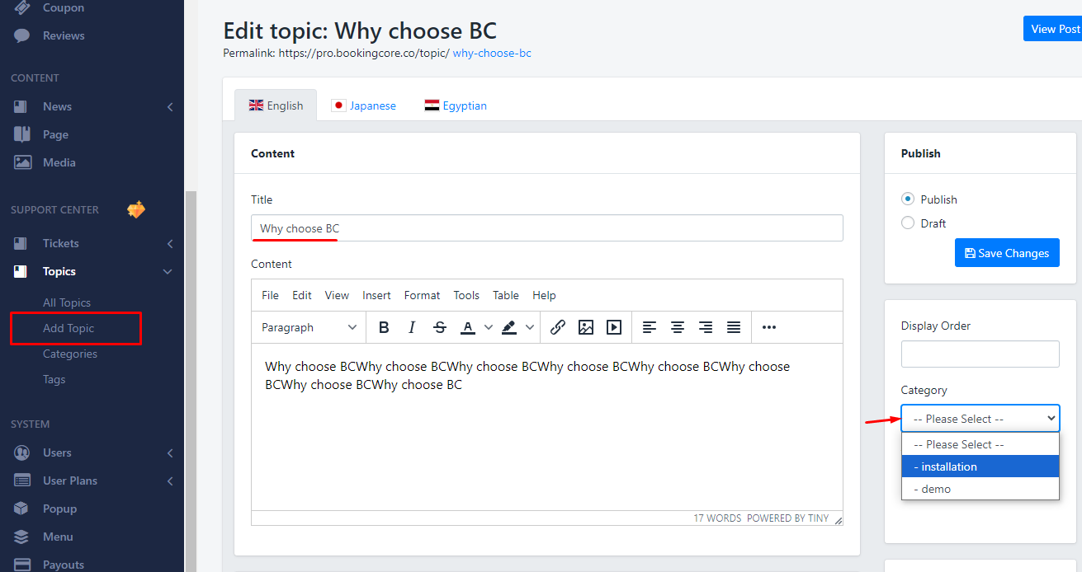The height and width of the screenshot is (572, 1082).
Task: Select the Draft radio button
Action: click(x=908, y=223)
